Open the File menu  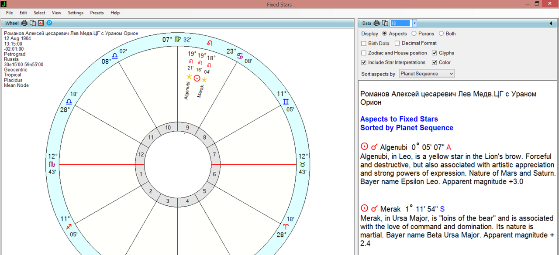(x=9, y=13)
